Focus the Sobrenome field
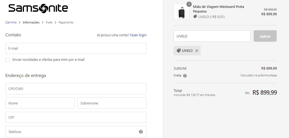Viewport: 289px width, 138px height. coord(112,103)
